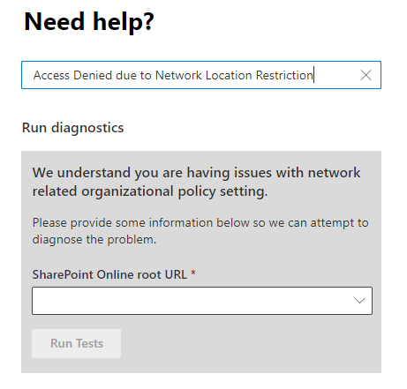The height and width of the screenshot is (389, 407).
Task: Click the red required asterisk
Action: click(x=193, y=273)
